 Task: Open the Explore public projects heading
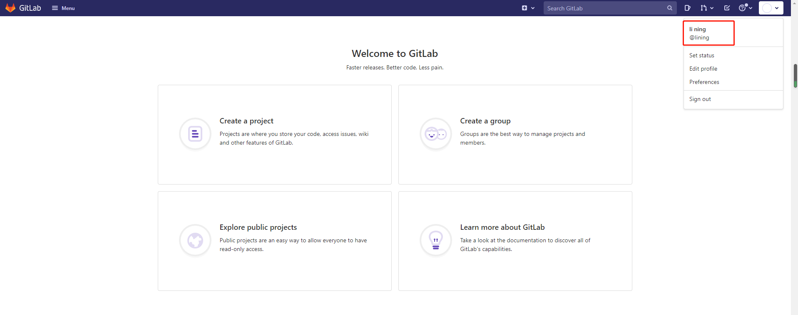point(258,227)
